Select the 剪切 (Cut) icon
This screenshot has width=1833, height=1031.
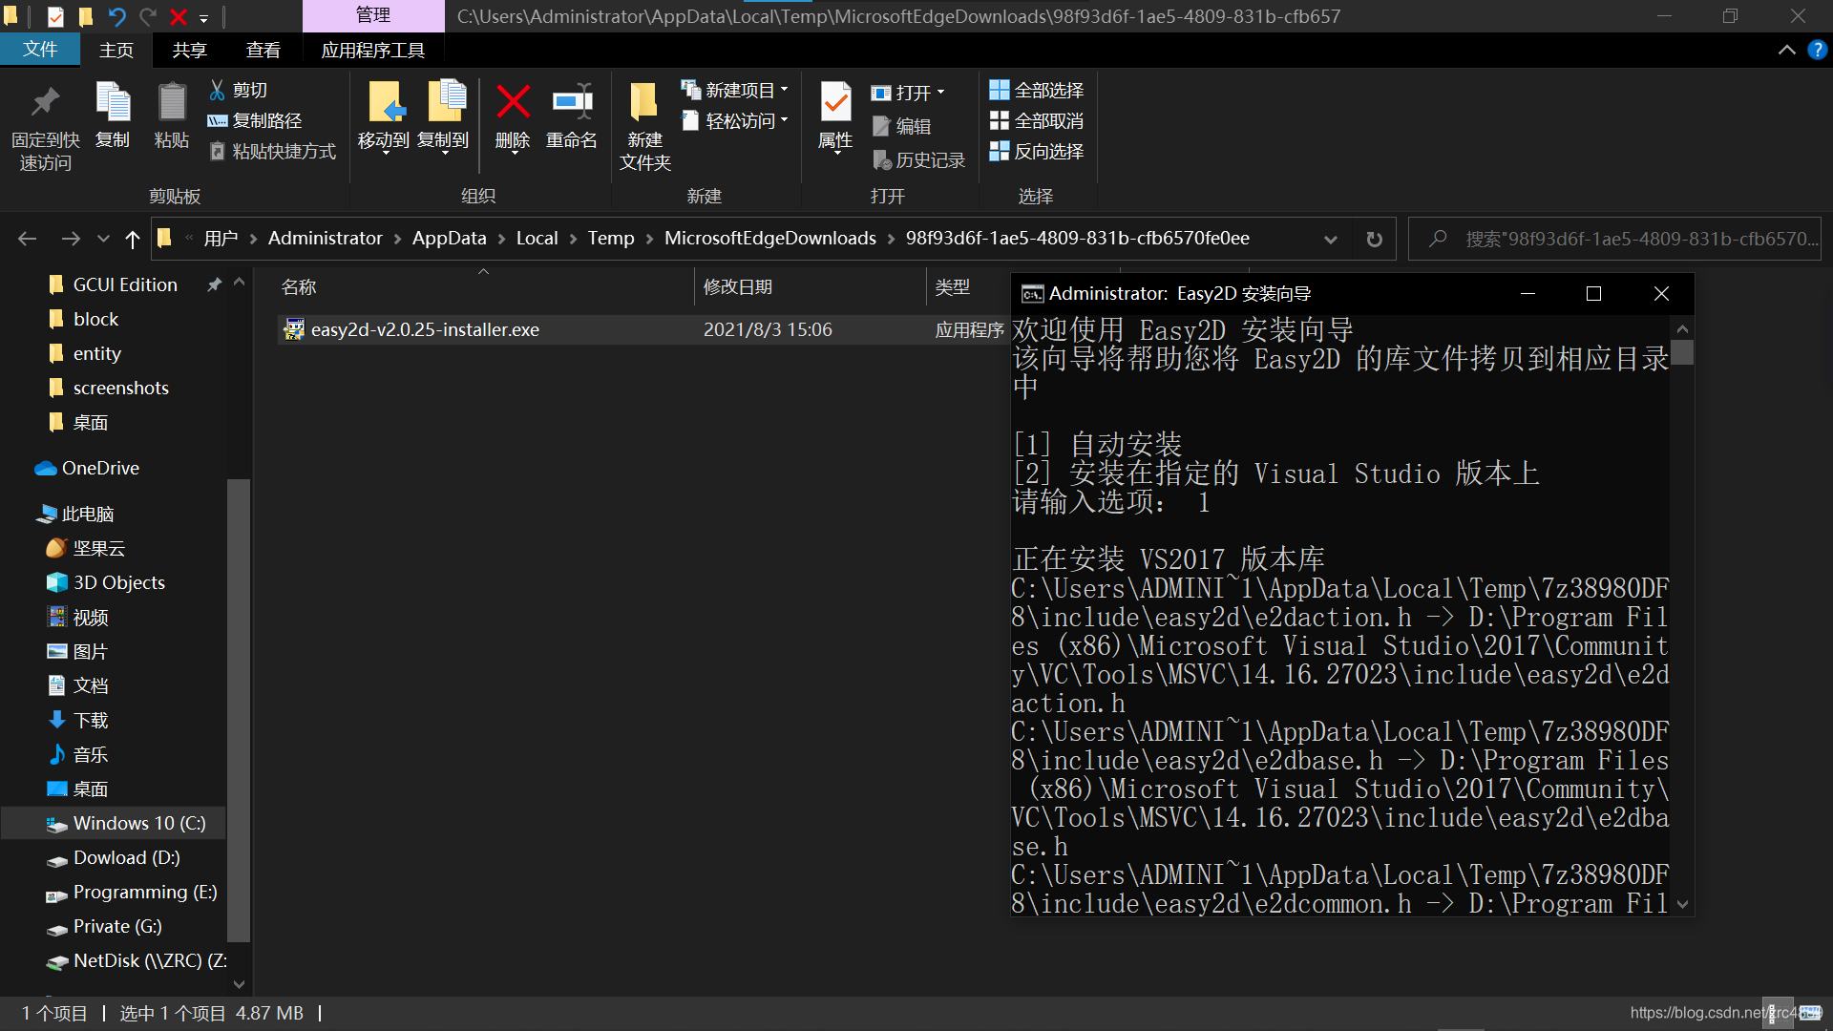[x=217, y=90]
